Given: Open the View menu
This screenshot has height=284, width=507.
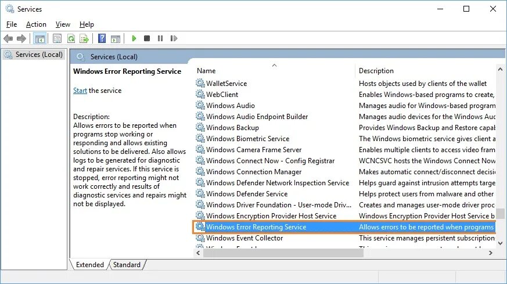Looking at the screenshot, I should [x=63, y=24].
